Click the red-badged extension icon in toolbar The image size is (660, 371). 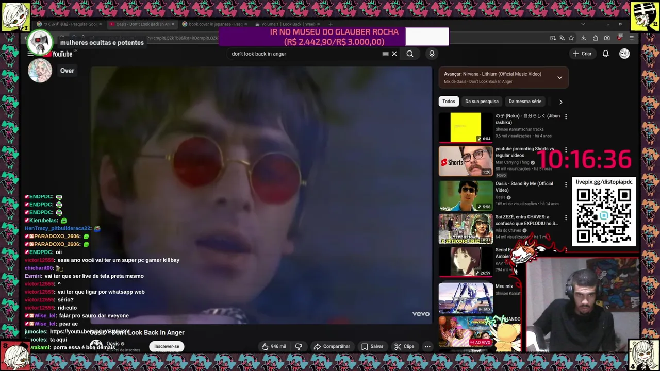point(619,38)
